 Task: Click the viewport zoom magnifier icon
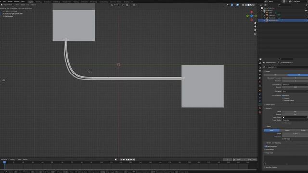coord(255,23)
